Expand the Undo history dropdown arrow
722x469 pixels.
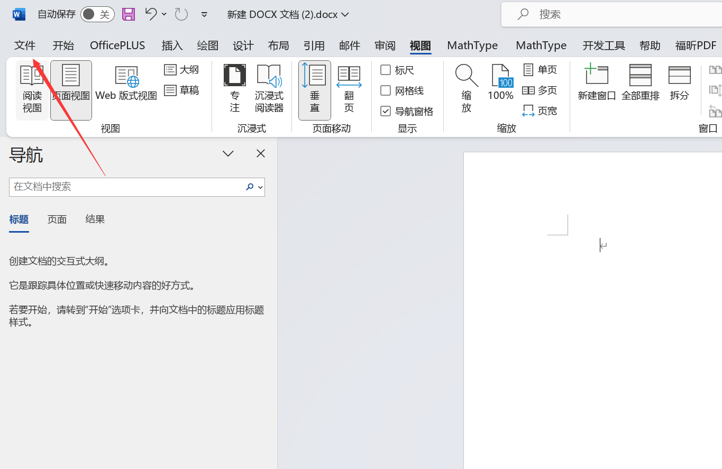click(164, 14)
